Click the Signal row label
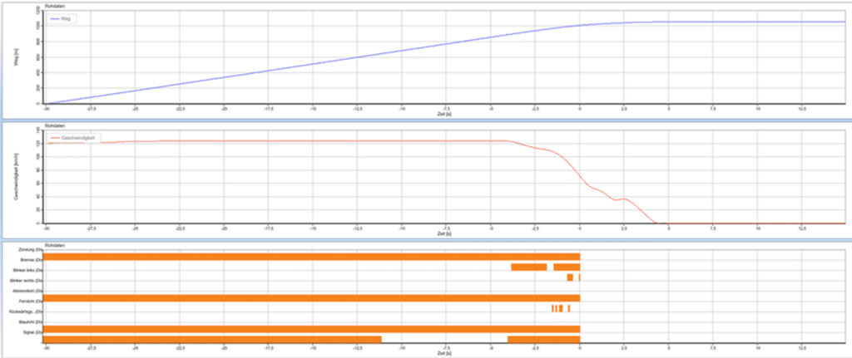 click(x=32, y=332)
